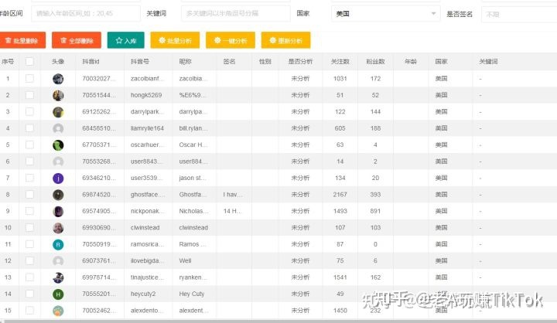The height and width of the screenshot is (323, 557).
Task: Check the box for row user8843
Action: [29, 161]
